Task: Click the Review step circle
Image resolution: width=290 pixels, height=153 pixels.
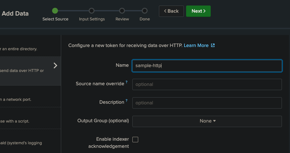Action: pyautogui.click(x=122, y=11)
